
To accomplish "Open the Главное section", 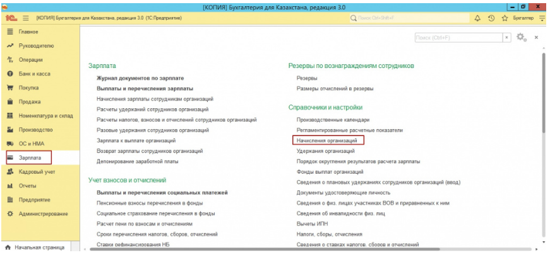I will tap(28, 32).
